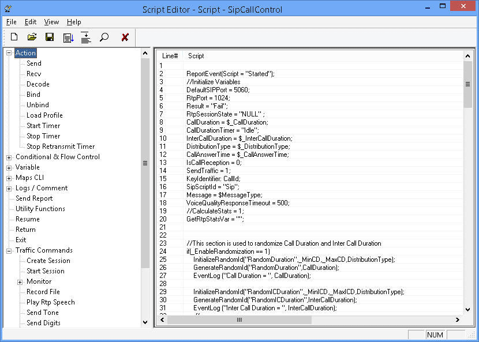Select the Return command
Image resolution: width=479 pixels, height=342 pixels.
tap(25, 230)
